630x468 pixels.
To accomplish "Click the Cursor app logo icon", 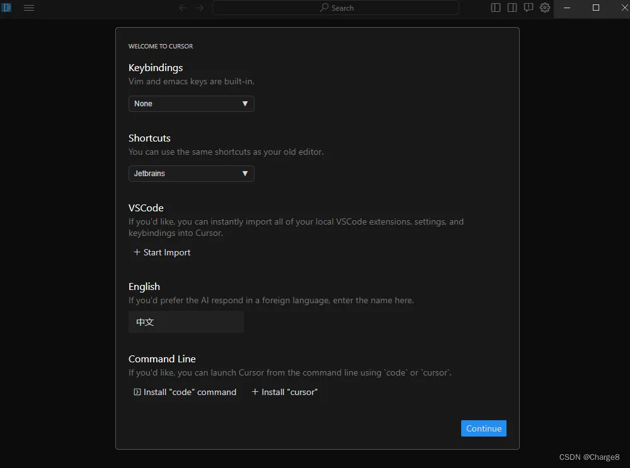I will 7,8.
